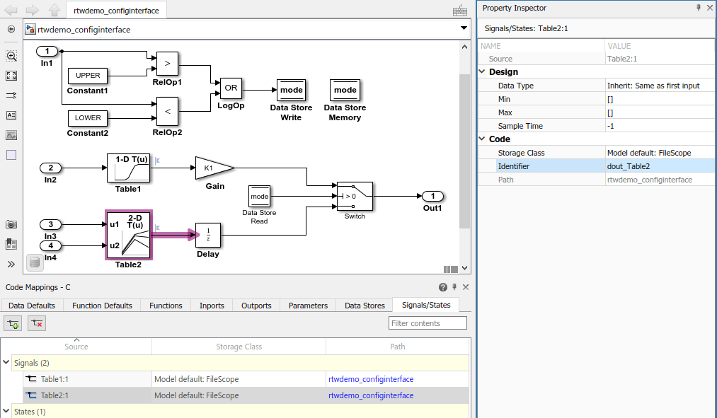
Task: Switch to the Data Stores tab
Action: 364,306
